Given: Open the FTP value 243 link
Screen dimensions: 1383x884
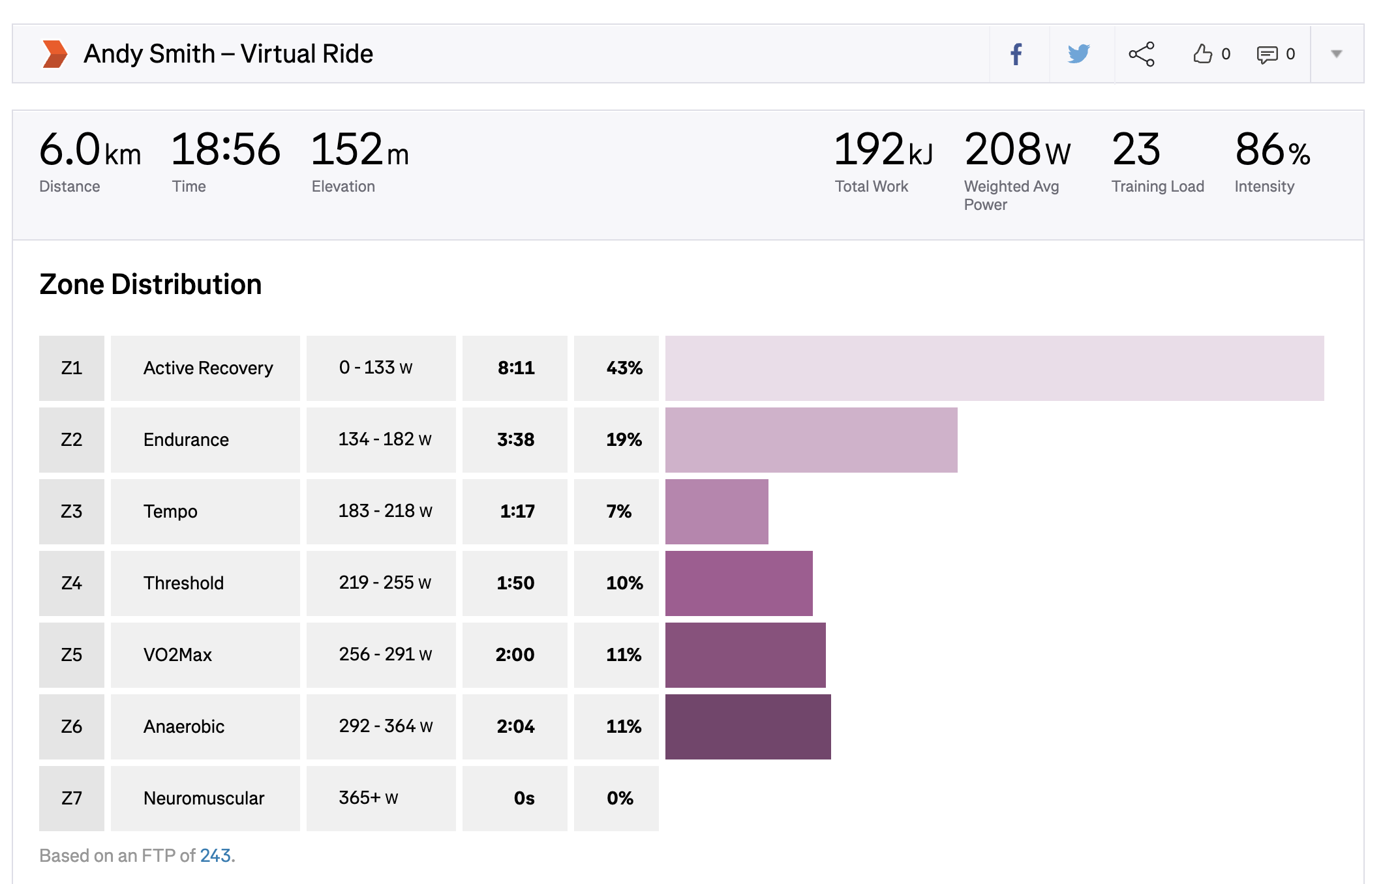Looking at the screenshot, I should 215,855.
